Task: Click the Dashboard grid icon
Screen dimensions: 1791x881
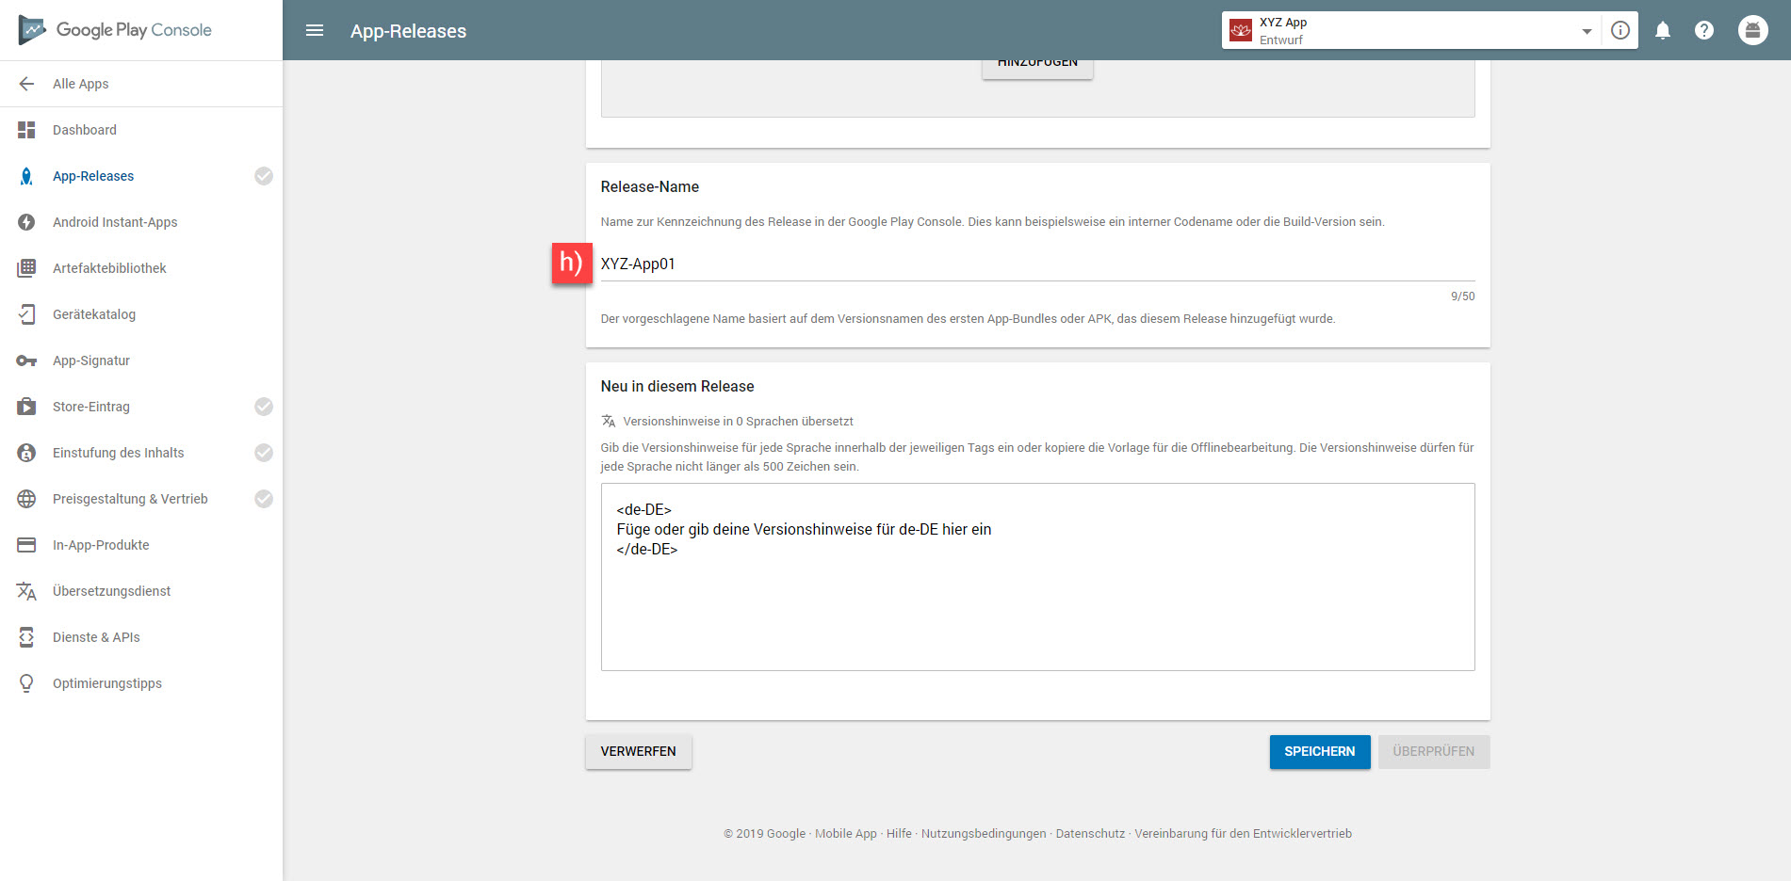Action: point(26,130)
